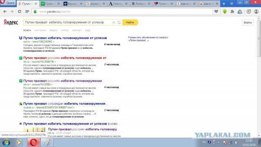Viewport: 261px width, 147px height.
Task: Click the network tray icon
Action: [x=230, y=143]
